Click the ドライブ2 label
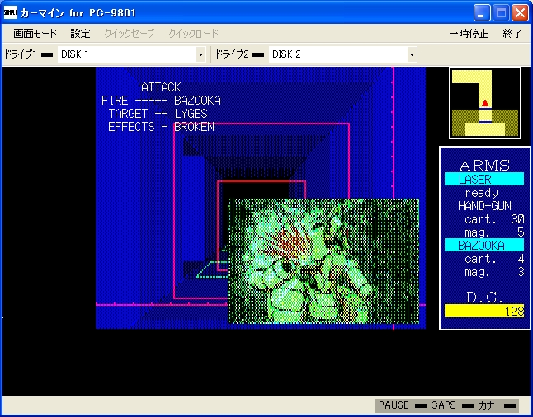 coord(232,54)
